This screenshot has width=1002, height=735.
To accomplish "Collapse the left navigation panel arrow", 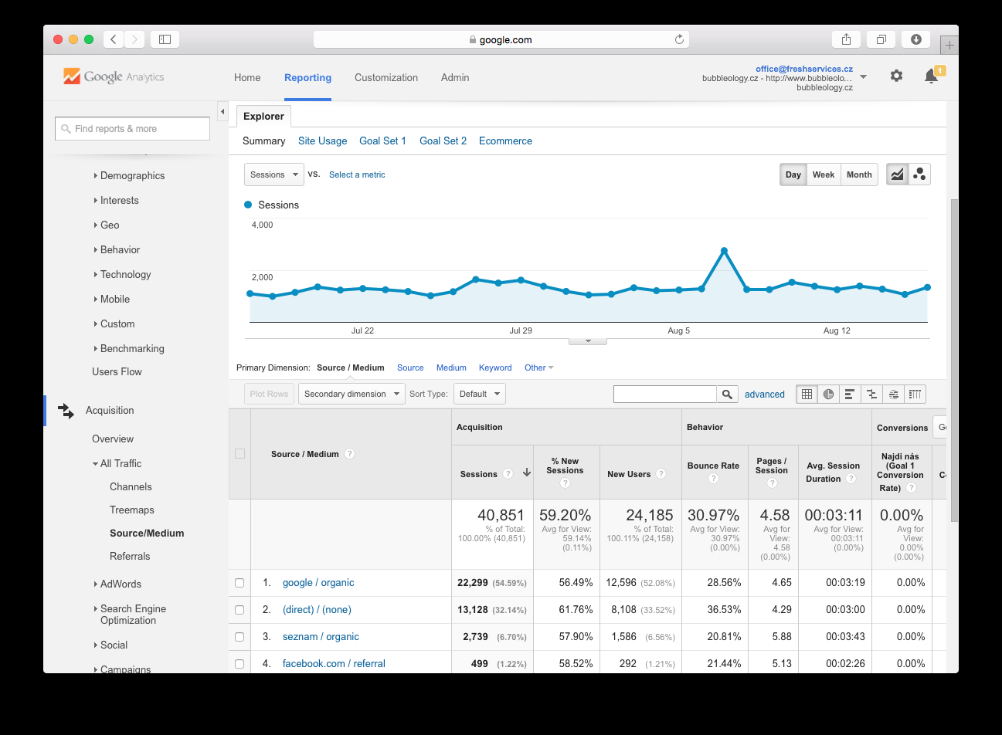I will click(x=222, y=112).
